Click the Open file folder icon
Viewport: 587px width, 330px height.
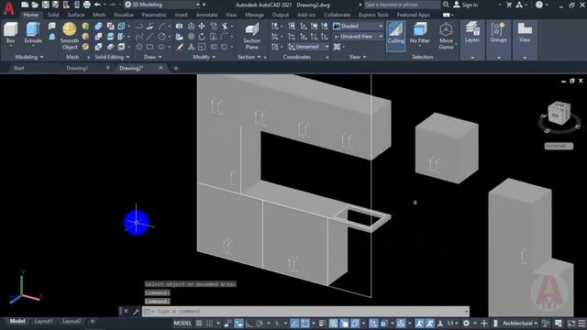coord(35,5)
